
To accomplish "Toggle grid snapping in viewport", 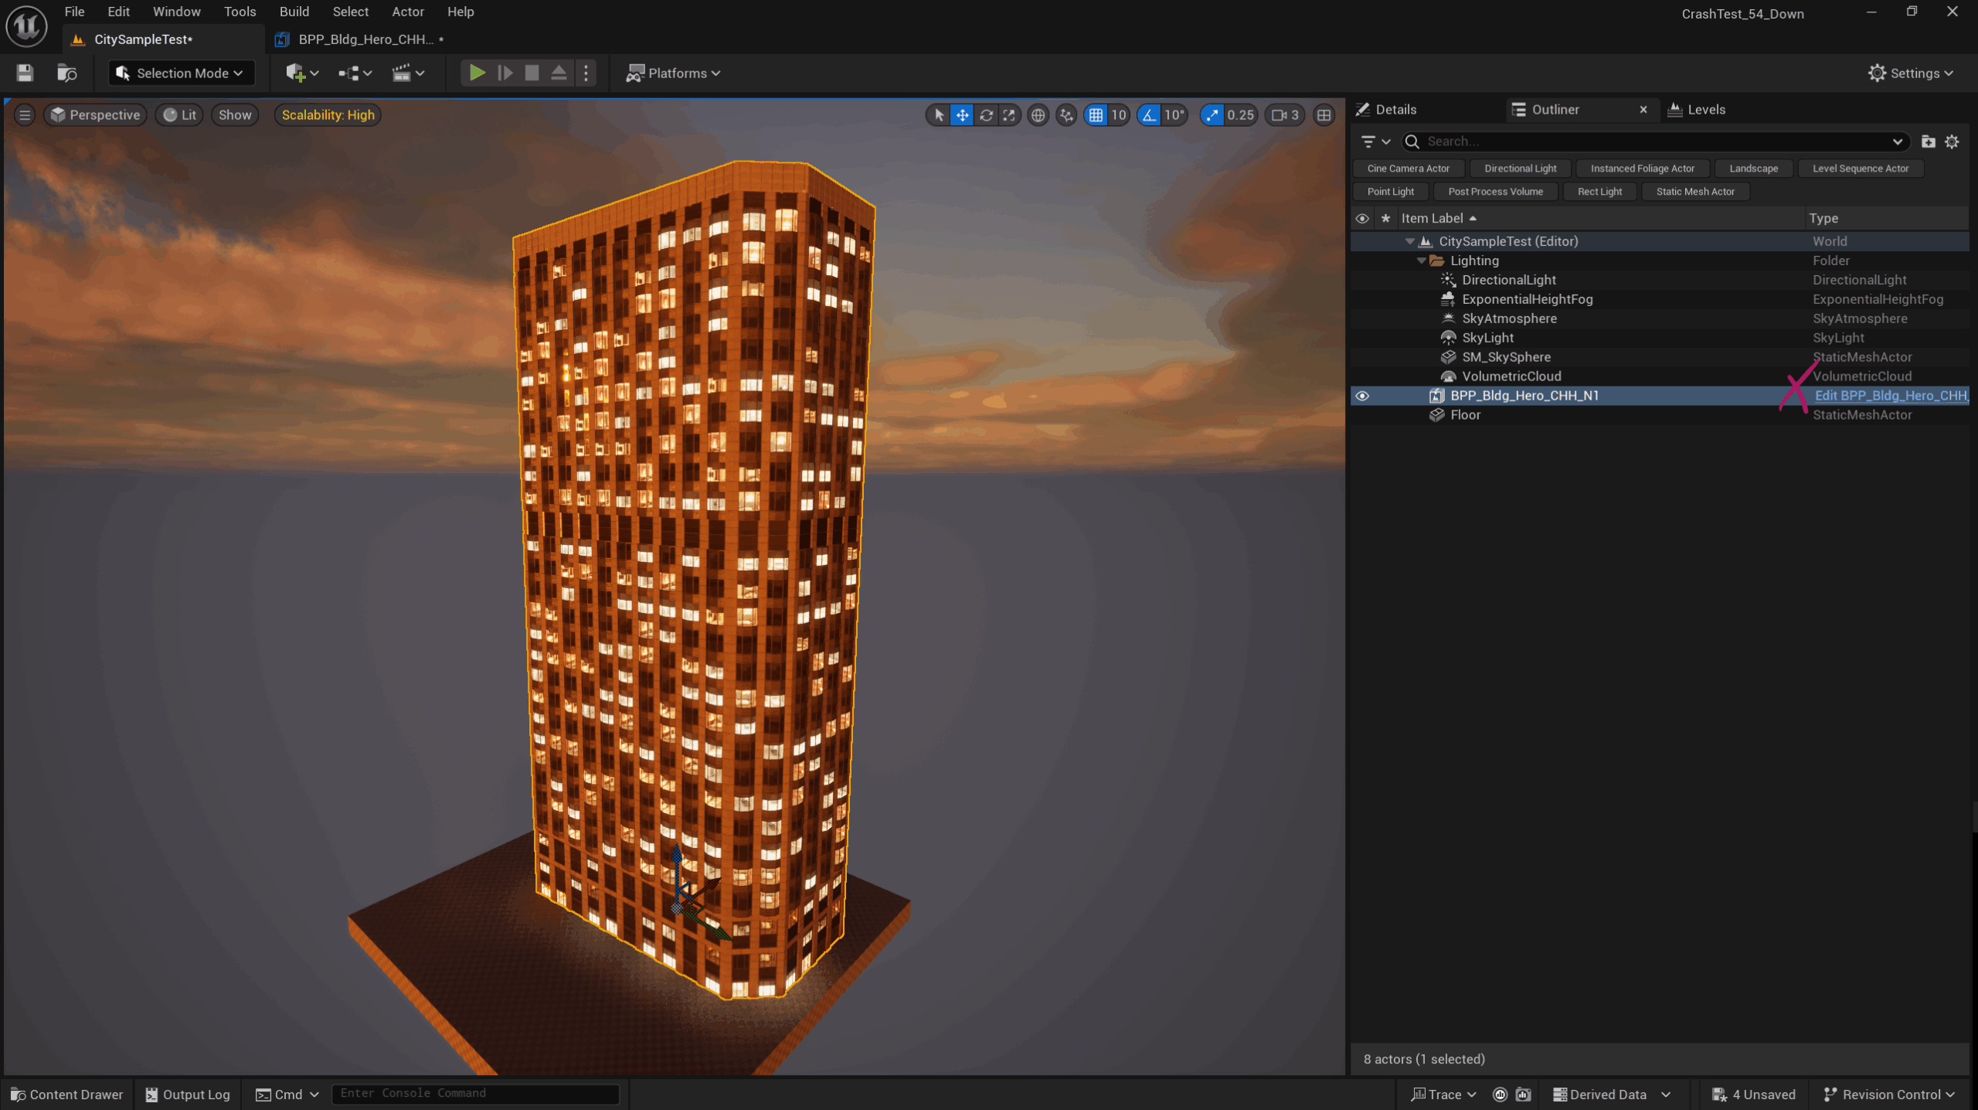I will pyautogui.click(x=1096, y=115).
